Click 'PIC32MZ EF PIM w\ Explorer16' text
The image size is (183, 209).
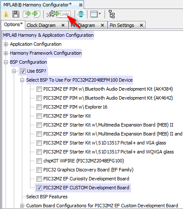(x=75, y=107)
